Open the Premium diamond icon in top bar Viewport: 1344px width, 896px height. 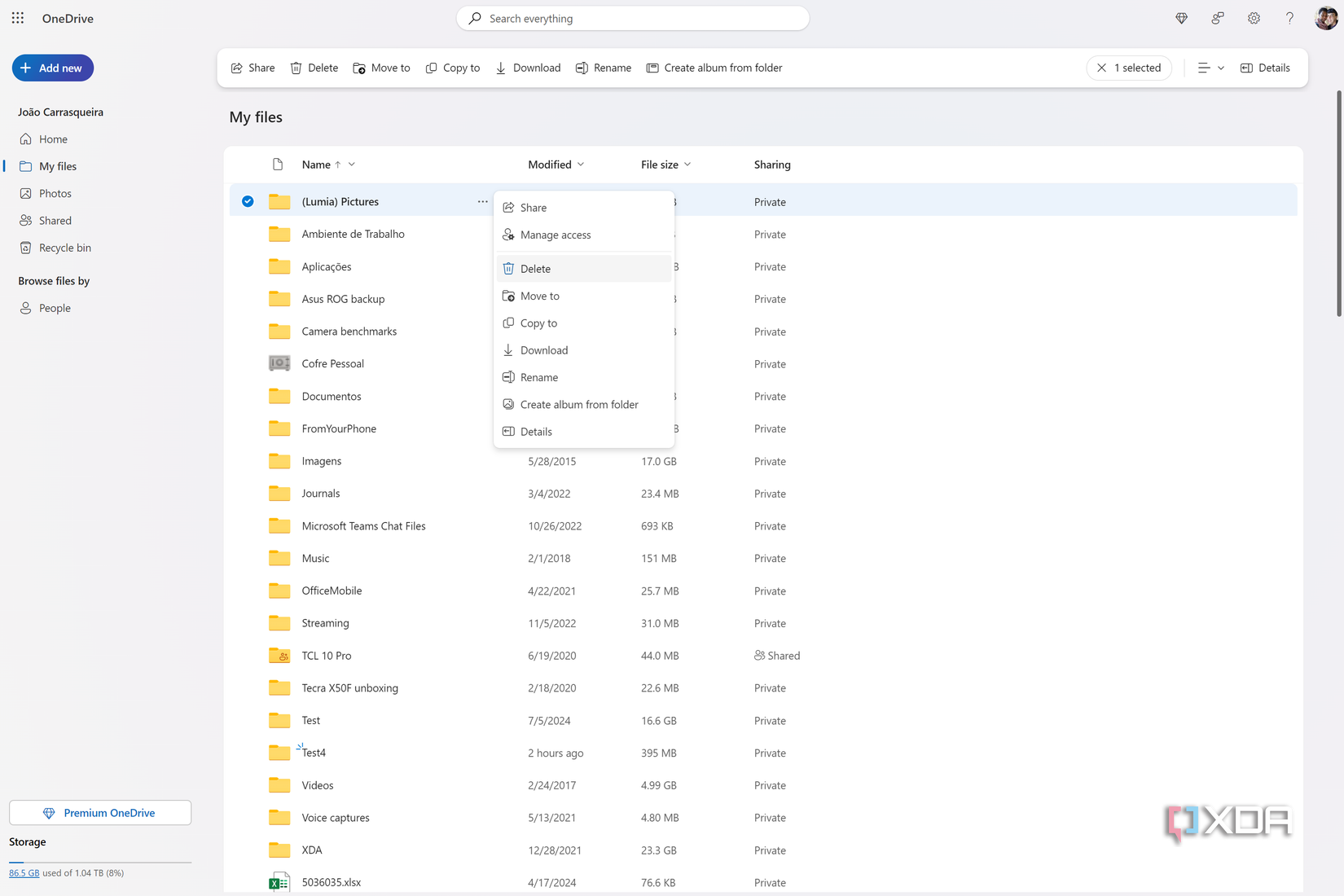click(x=1180, y=18)
